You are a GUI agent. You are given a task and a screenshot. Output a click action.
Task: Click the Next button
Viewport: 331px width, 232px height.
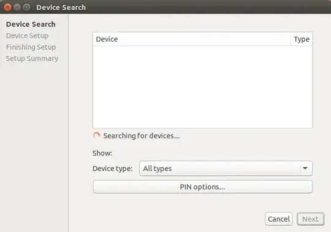(x=310, y=219)
